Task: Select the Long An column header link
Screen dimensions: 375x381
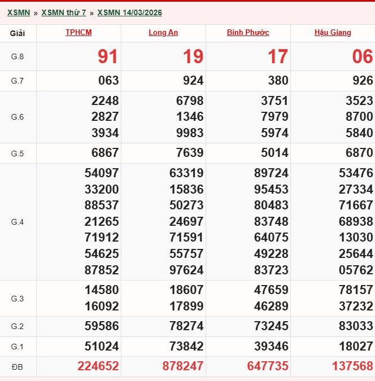Action: [163, 33]
